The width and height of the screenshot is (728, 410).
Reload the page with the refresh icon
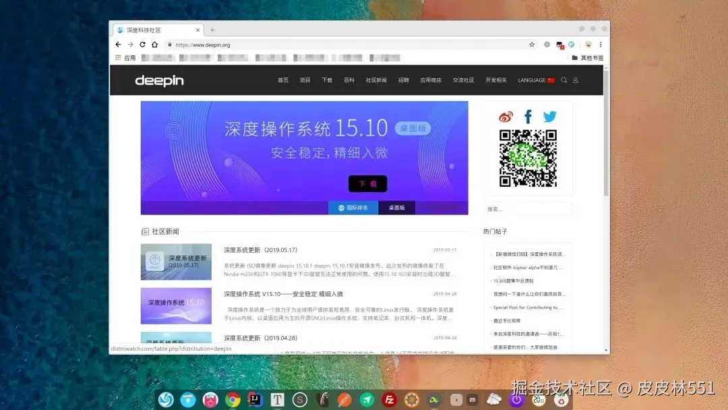point(142,44)
